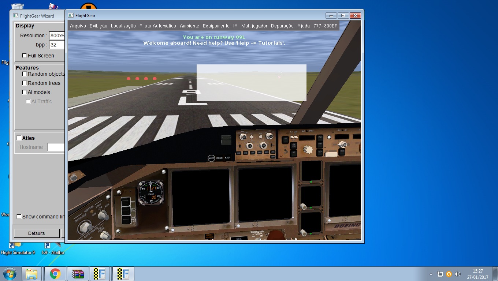Open WinRAR from the taskbar

78,274
